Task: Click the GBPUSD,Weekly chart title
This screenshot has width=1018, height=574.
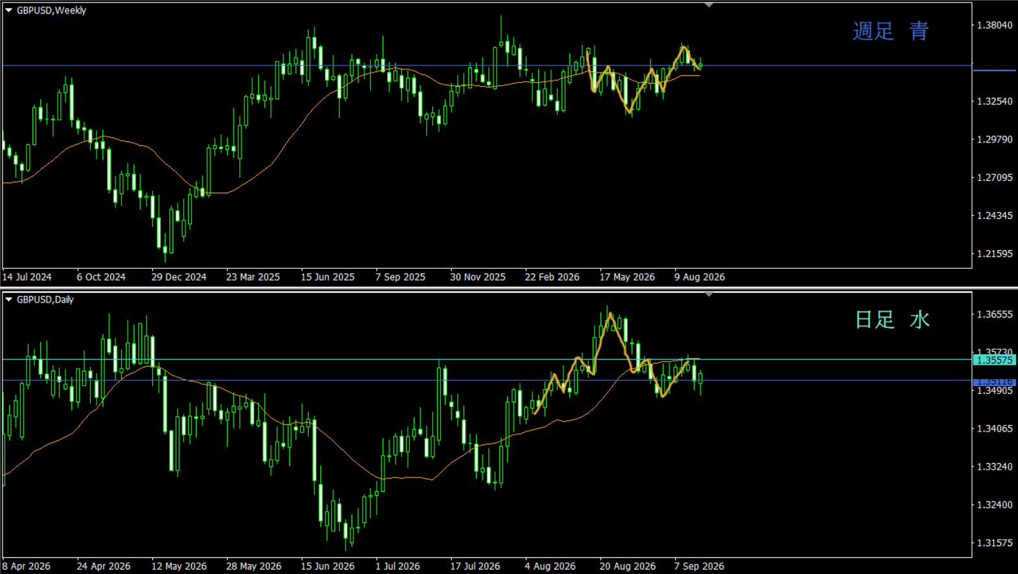Action: tap(51, 10)
